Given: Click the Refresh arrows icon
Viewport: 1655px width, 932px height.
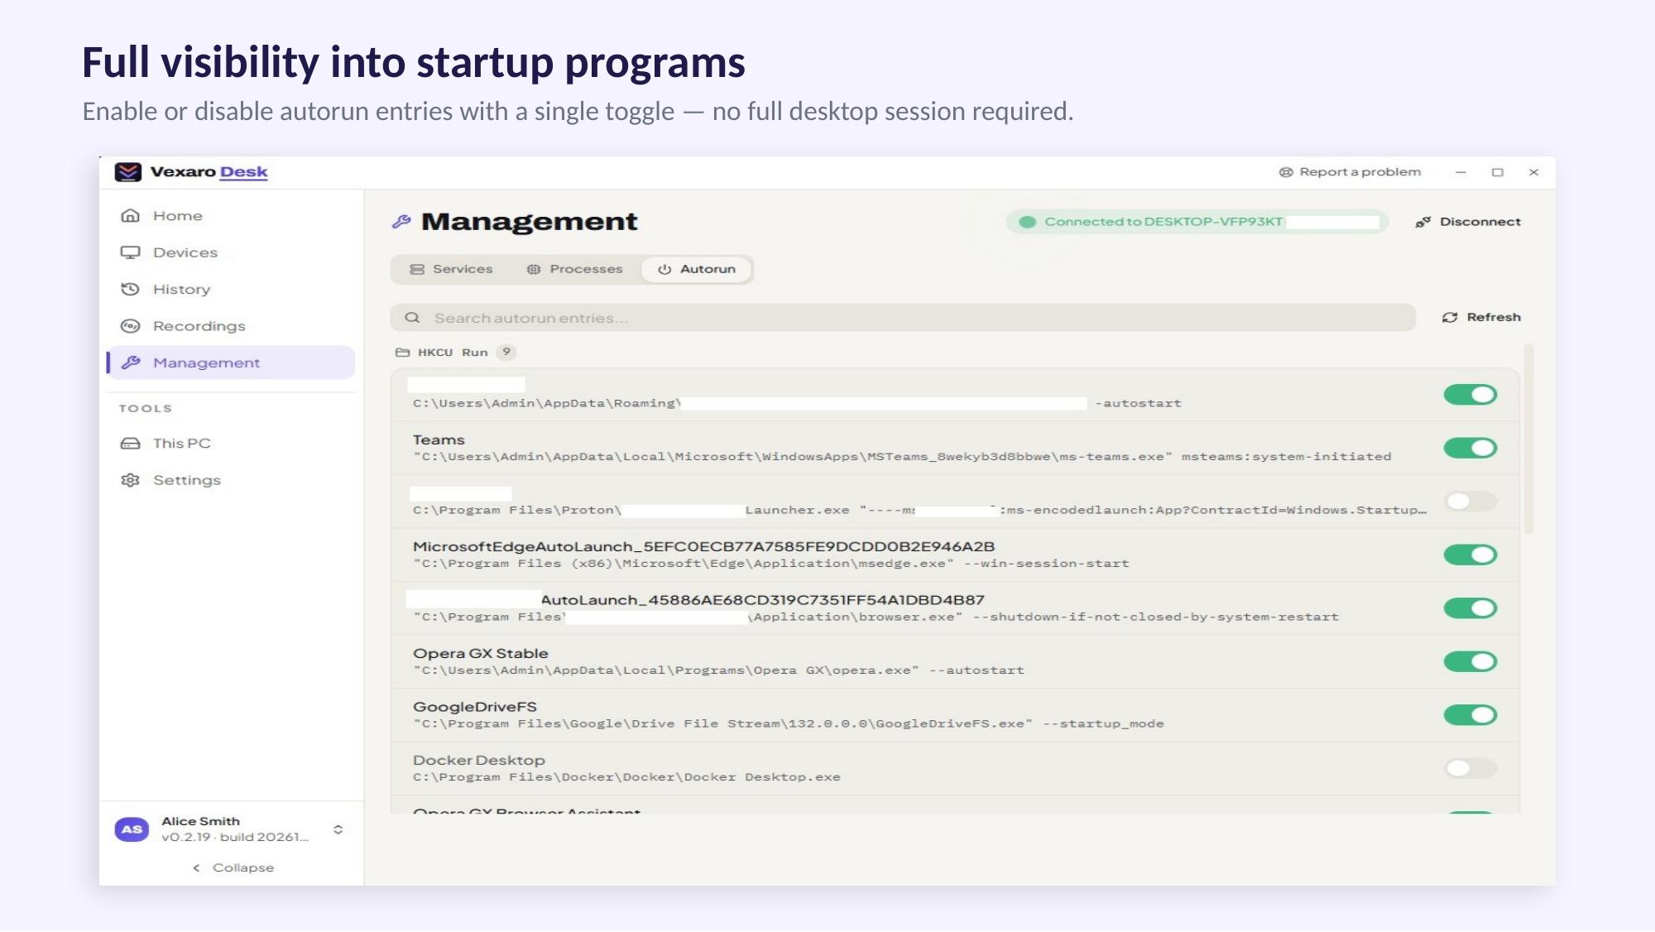Looking at the screenshot, I should pos(1450,317).
